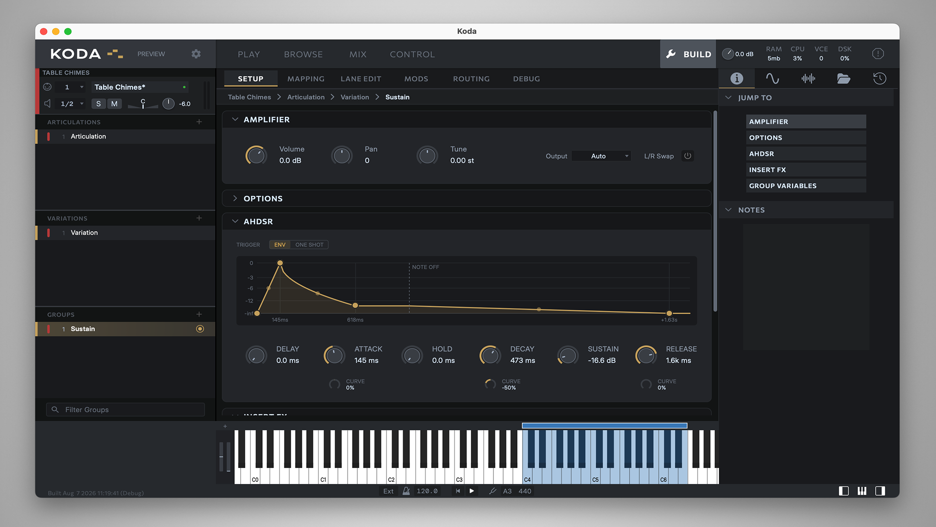Open the LANE EDIT tab
Screen dimensions: 936x527
[361, 79]
